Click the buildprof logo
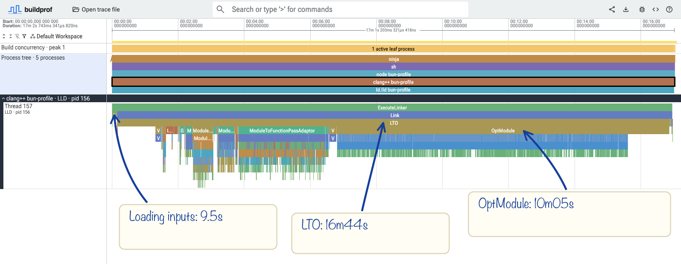Viewport: 681px width, 264px height. click(x=30, y=9)
